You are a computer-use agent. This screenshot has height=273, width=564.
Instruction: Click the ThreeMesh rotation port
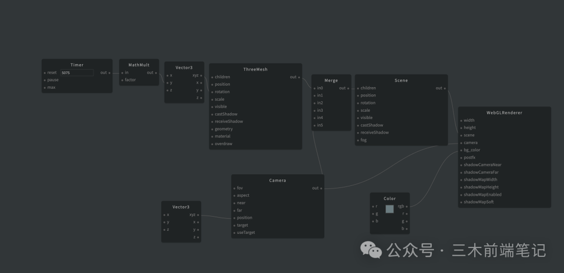click(x=212, y=92)
